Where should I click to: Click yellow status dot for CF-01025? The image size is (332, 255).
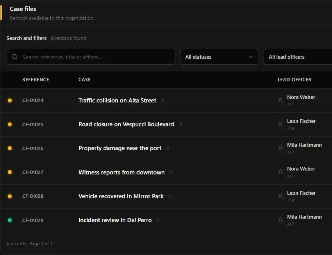[10, 124]
